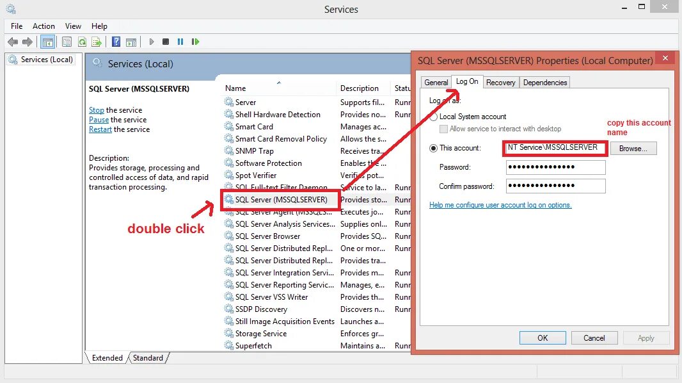This screenshot has height=383, width=682.
Task: Switch to the Standard view tab
Action: (x=148, y=358)
